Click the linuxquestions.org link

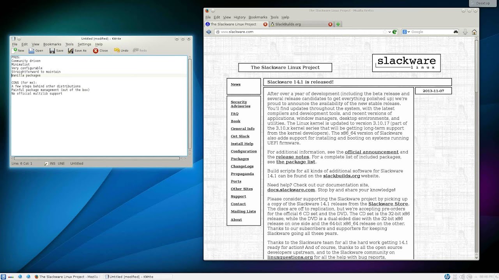click(x=290, y=257)
